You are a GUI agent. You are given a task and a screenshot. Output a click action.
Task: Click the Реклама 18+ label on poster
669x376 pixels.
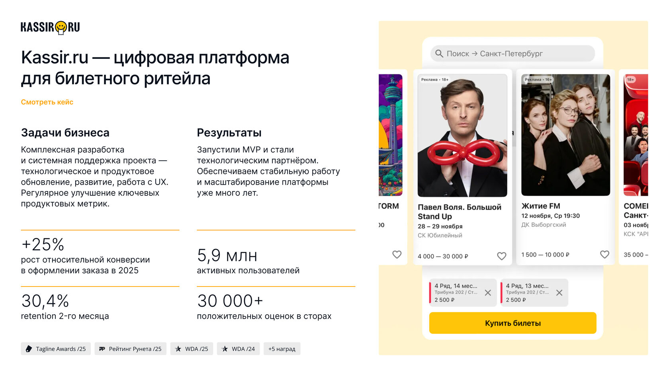pos(435,80)
